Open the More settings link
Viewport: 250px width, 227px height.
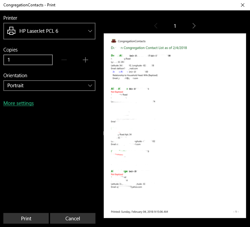click(x=18, y=103)
